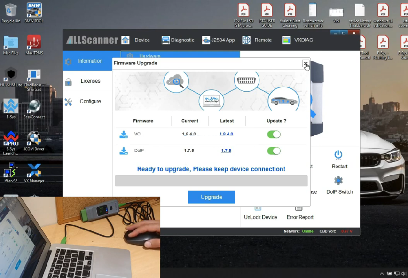This screenshot has width=408, height=278.
Task: Click current DoIP version 1.7.5
Action: 189,151
